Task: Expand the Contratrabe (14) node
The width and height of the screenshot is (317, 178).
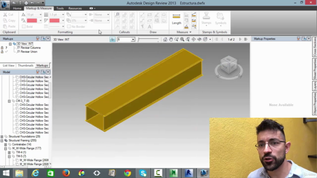Action: point(5,144)
